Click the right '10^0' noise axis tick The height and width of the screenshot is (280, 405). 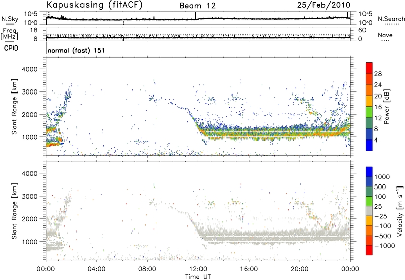366,23
